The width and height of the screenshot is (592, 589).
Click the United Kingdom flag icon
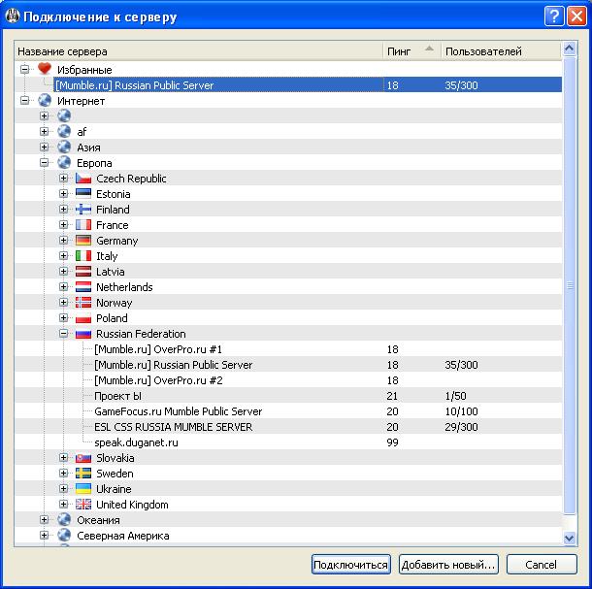tap(83, 505)
